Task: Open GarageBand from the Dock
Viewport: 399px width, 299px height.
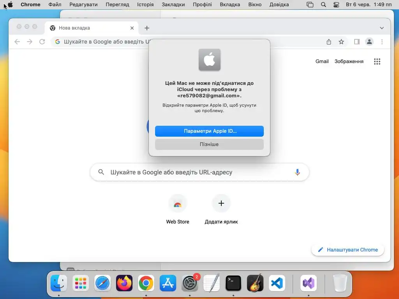Action: (255, 283)
